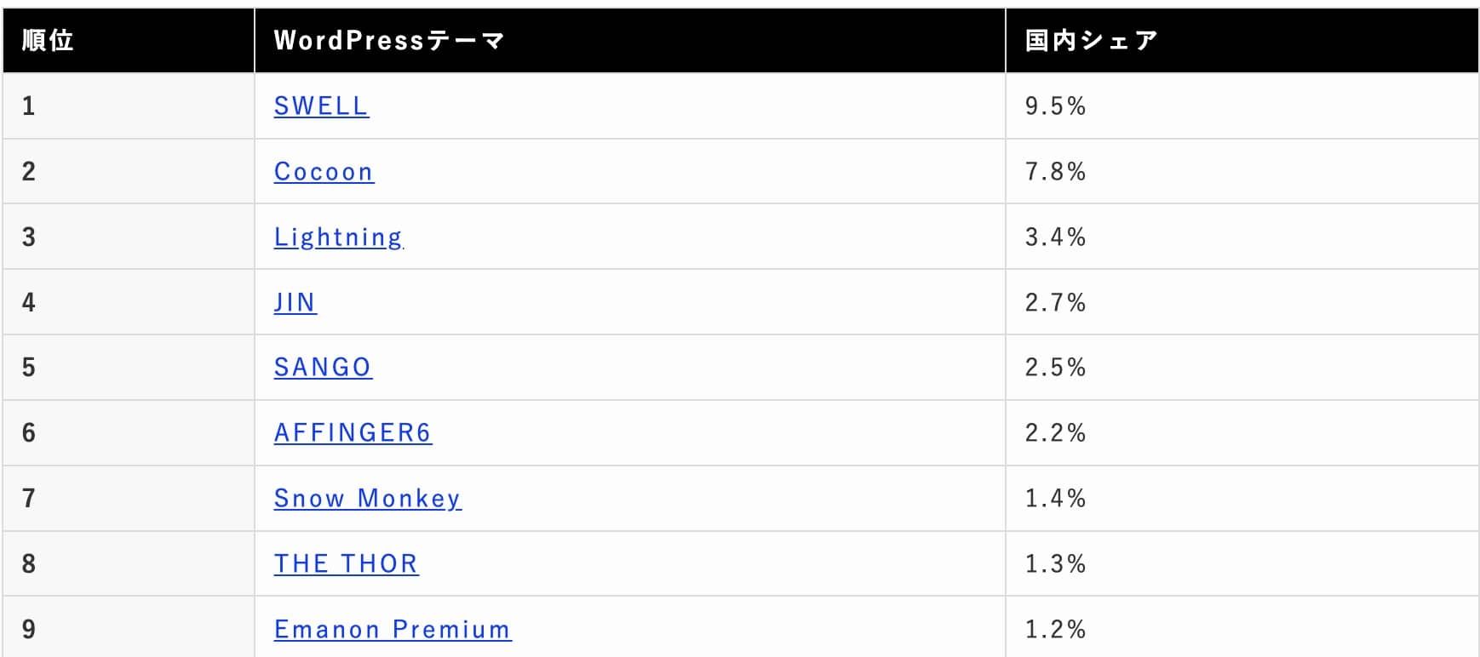Open the Emanon Premium link
The image size is (1480, 657).
pyautogui.click(x=392, y=629)
